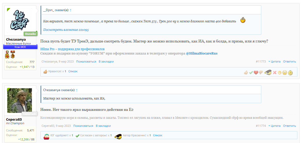Viewport: 302px width, 143px height.
Task: Click the green checkmark reaction on post #11773
Action: tap(251, 73)
